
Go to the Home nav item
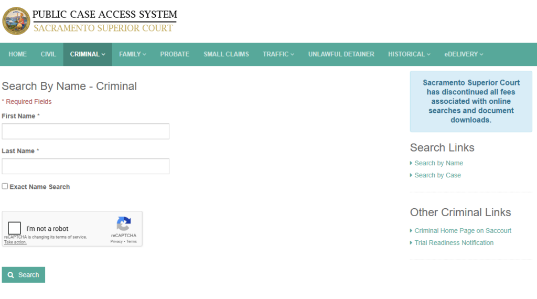(x=17, y=54)
